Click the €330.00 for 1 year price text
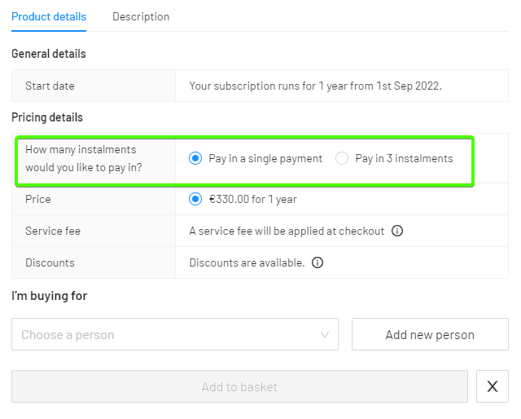The image size is (521, 419). 253,199
